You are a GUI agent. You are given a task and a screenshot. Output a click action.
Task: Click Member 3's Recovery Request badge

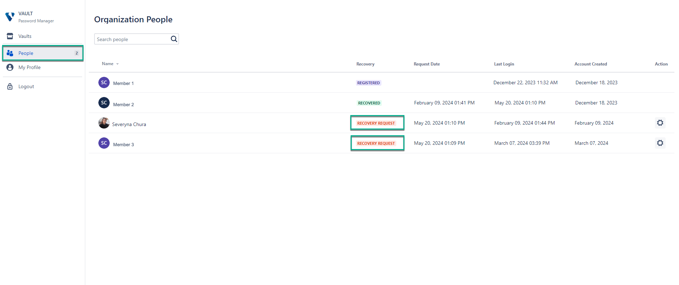pyautogui.click(x=376, y=143)
